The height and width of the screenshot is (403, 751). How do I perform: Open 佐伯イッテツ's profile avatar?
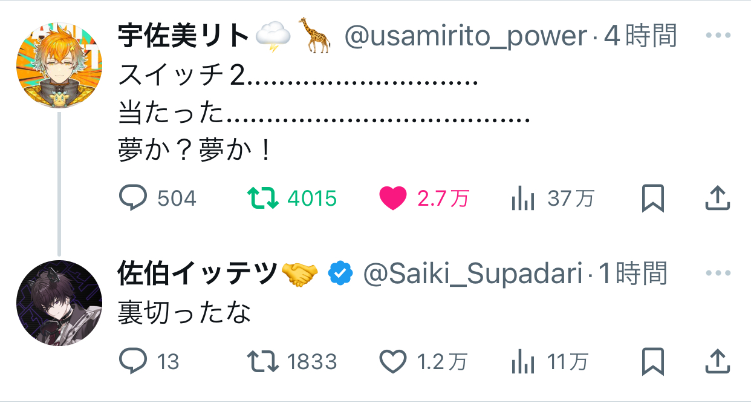(59, 303)
